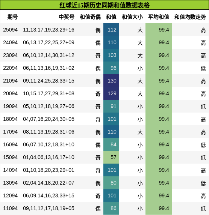Select period number 17094
The width and height of the screenshot is (209, 215).
(x=11, y=132)
